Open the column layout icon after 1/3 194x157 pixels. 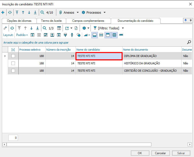click(x=59, y=28)
